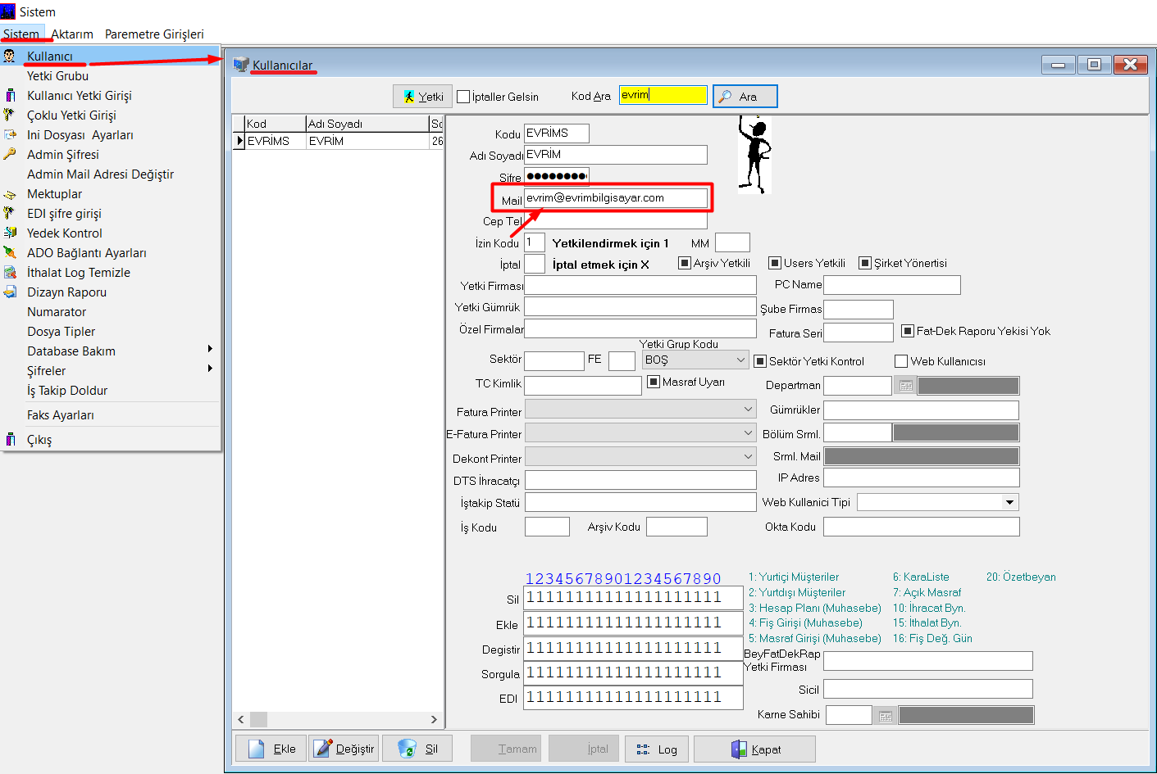
Task: Expand the Database Bakım submenu
Action: [x=71, y=351]
